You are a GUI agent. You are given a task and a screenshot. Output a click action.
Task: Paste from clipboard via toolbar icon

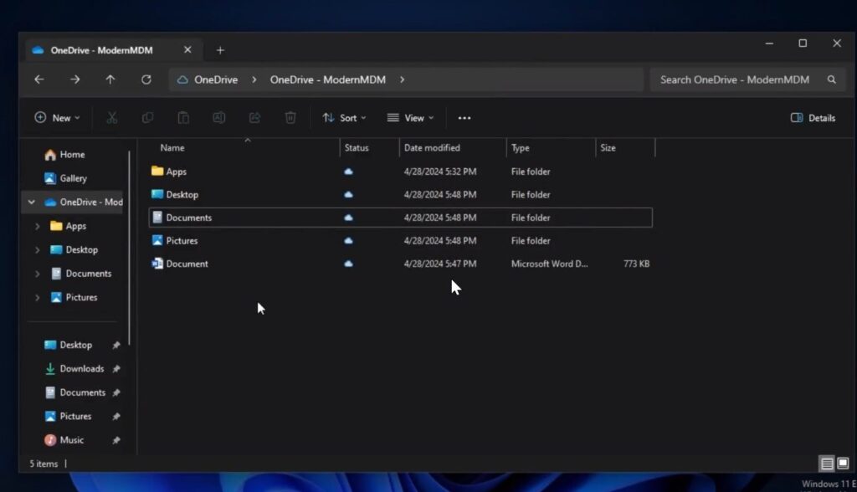point(183,118)
